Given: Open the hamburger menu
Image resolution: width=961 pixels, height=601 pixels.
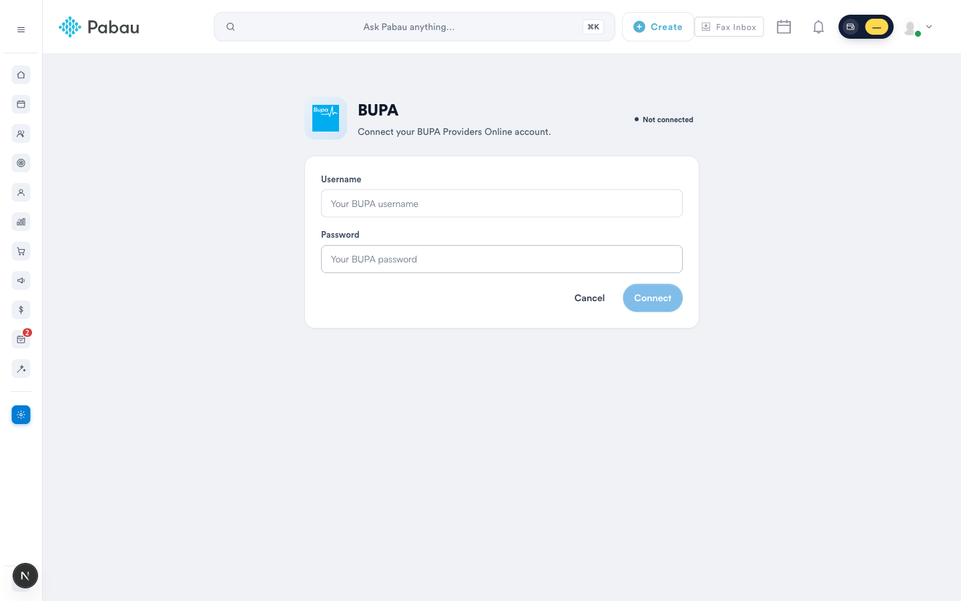Looking at the screenshot, I should (21, 29).
